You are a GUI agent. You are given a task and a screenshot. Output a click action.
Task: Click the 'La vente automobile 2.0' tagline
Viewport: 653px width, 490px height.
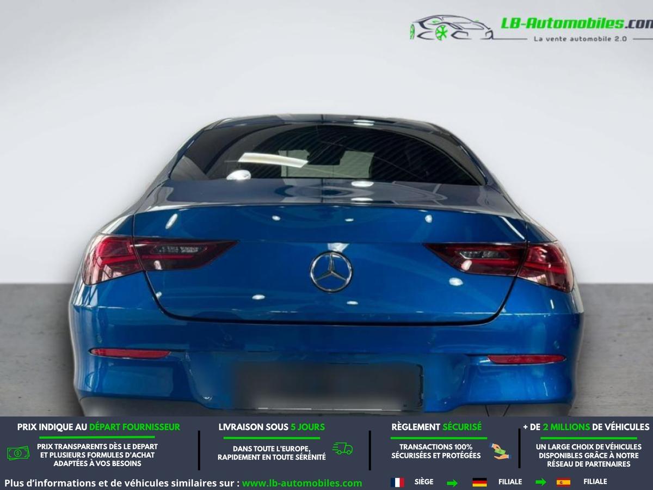pyautogui.click(x=581, y=39)
